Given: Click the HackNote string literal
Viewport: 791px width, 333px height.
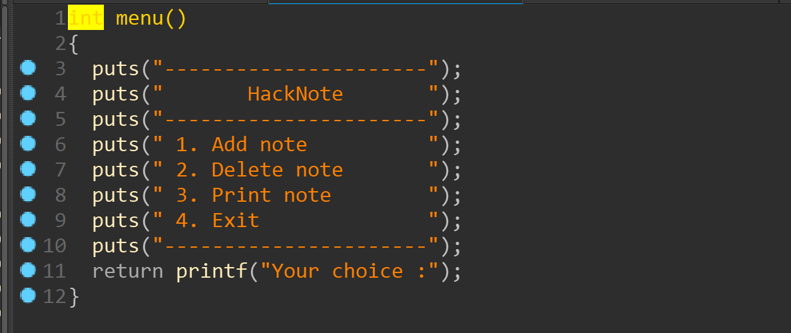Looking at the screenshot, I should [x=295, y=95].
